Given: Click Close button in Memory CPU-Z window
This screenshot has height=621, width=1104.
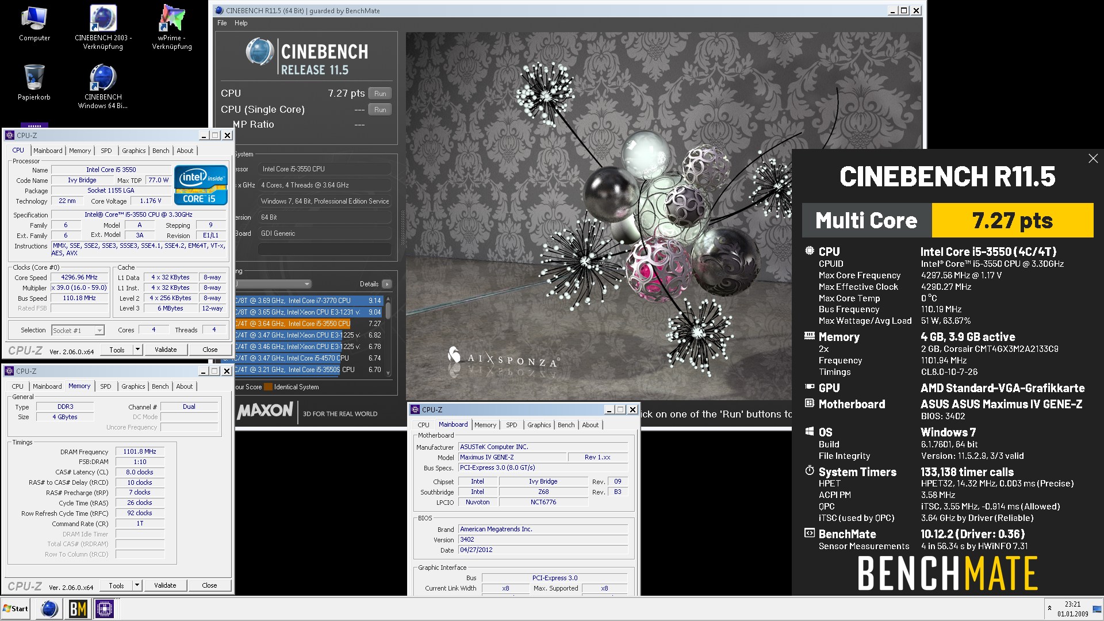Looking at the screenshot, I should [209, 585].
